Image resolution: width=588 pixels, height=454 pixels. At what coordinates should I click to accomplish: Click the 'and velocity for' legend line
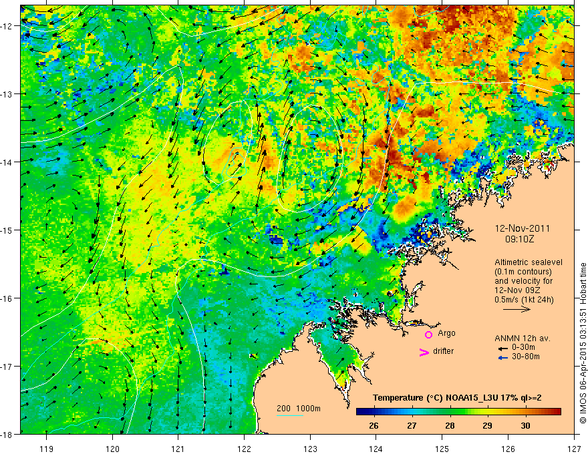pos(523,281)
